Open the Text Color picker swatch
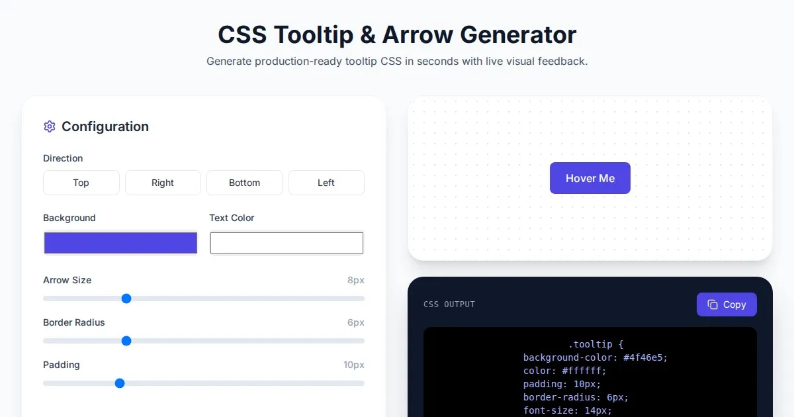794x417 pixels. (287, 243)
